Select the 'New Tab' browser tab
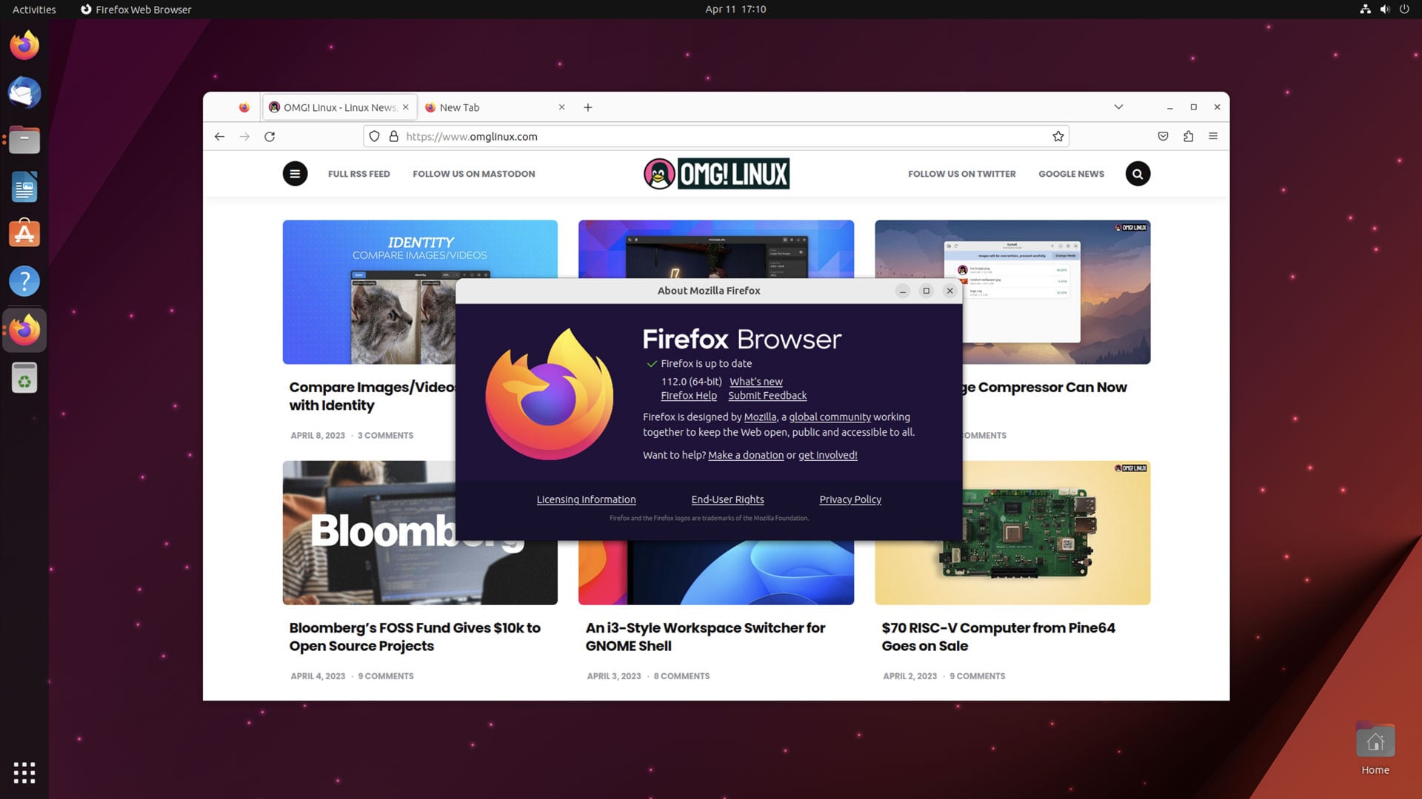 click(x=493, y=107)
